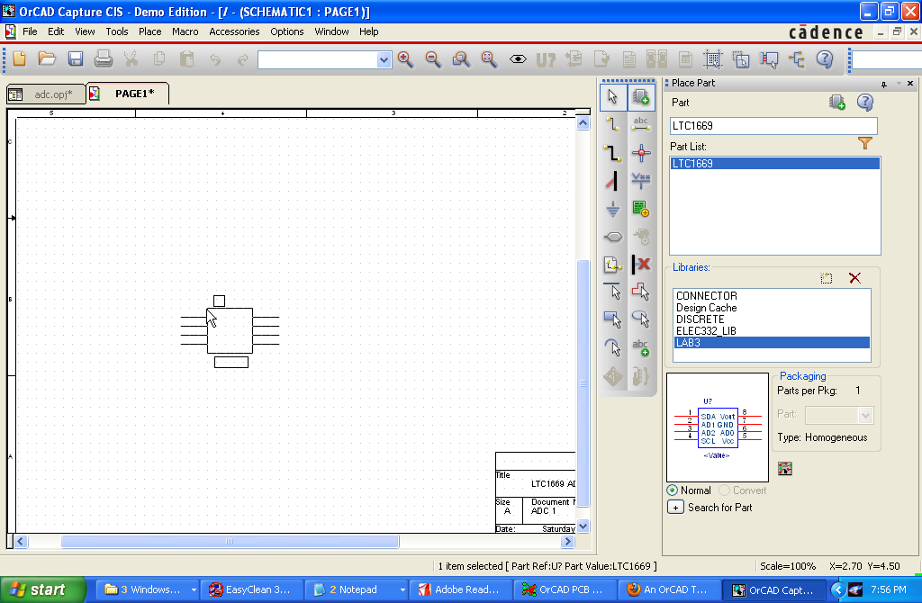
Task: Click the scroll down arrow of the schematic
Action: 583,526
